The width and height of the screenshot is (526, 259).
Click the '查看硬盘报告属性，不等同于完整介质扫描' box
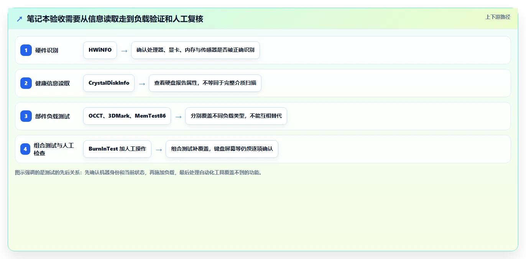point(205,83)
